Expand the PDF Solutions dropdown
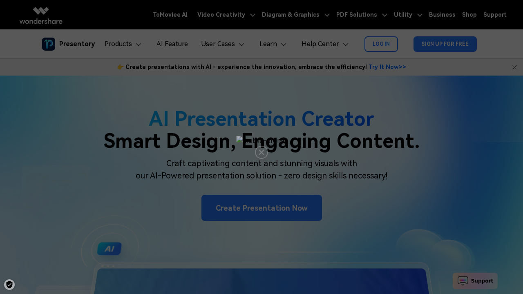 point(361,15)
